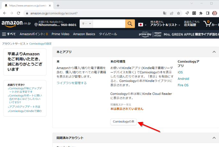Click the browser address bar URL
Image resolution: width=219 pixels, height=147 pixels.
coord(54,13)
